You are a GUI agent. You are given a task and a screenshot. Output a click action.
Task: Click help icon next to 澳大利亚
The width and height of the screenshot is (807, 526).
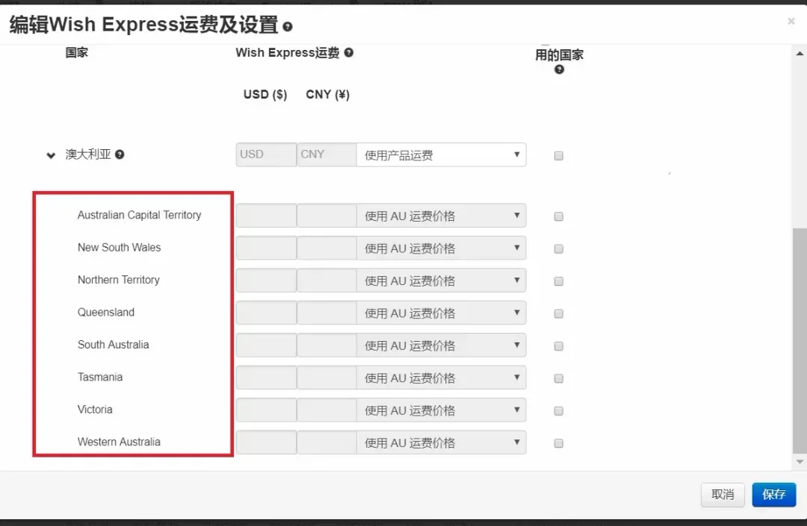tap(120, 154)
